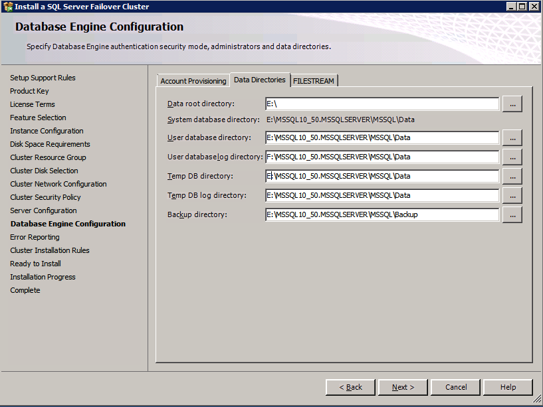Click Complete step in sidebar
Image resolution: width=543 pixels, height=407 pixels.
point(25,290)
